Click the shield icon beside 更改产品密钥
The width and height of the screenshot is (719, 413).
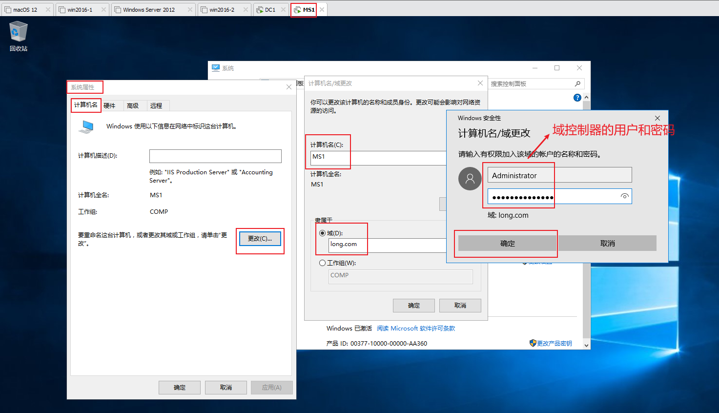[x=533, y=343]
